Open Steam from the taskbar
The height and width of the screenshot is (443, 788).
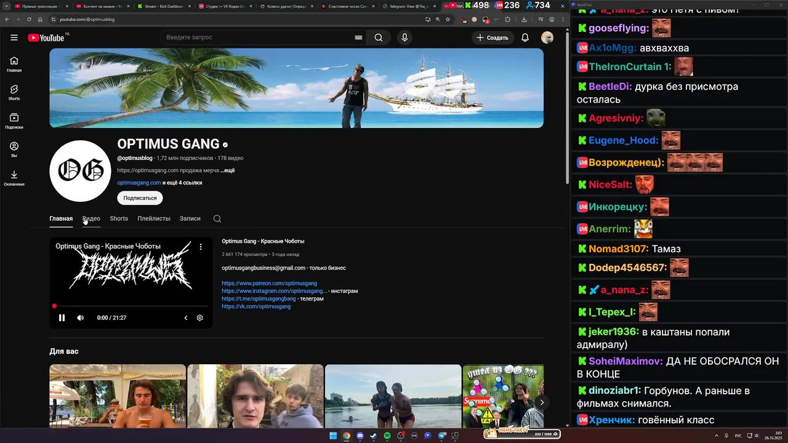click(x=374, y=436)
